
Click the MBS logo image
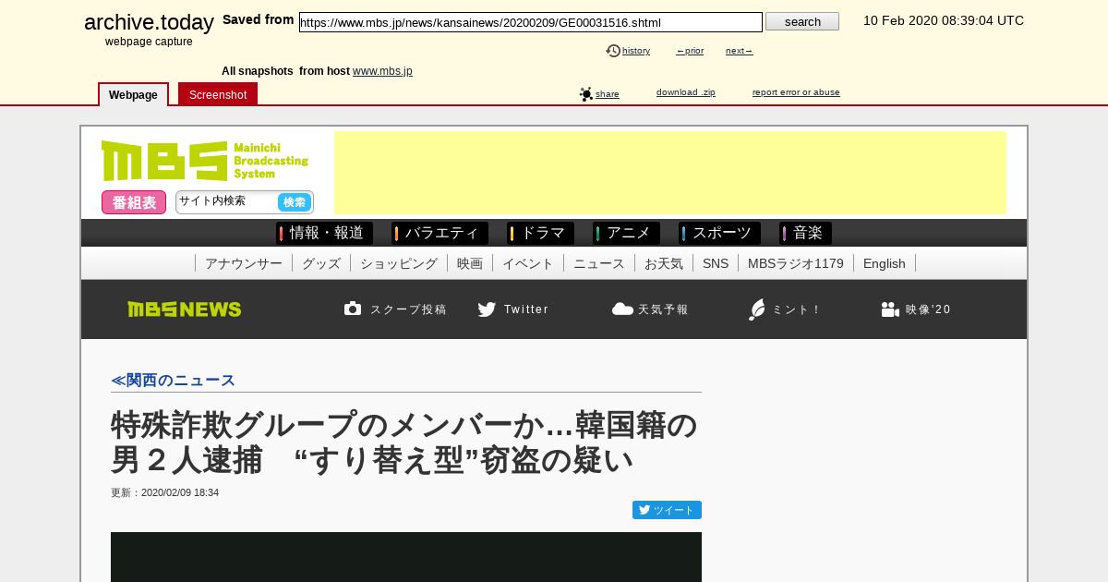click(205, 161)
